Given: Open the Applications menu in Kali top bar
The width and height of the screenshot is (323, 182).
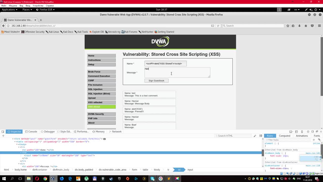Looking at the screenshot, I should (x=10, y=10).
